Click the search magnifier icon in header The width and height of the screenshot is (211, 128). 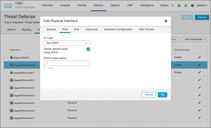pyautogui.click(x=173, y=5)
